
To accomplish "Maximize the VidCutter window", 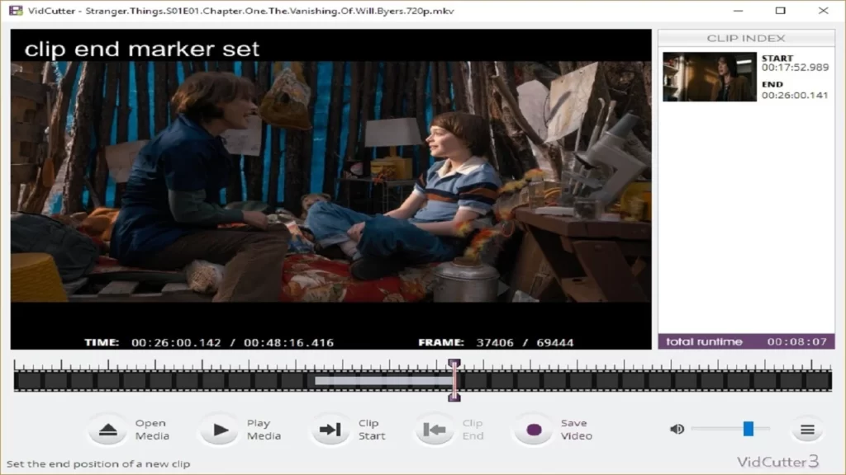I will click(x=780, y=11).
